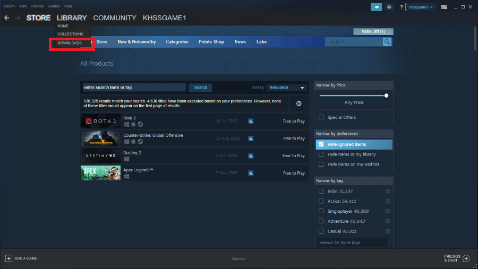Check the Adventure tag checkbox
The width and height of the screenshot is (478, 269).
(321, 221)
